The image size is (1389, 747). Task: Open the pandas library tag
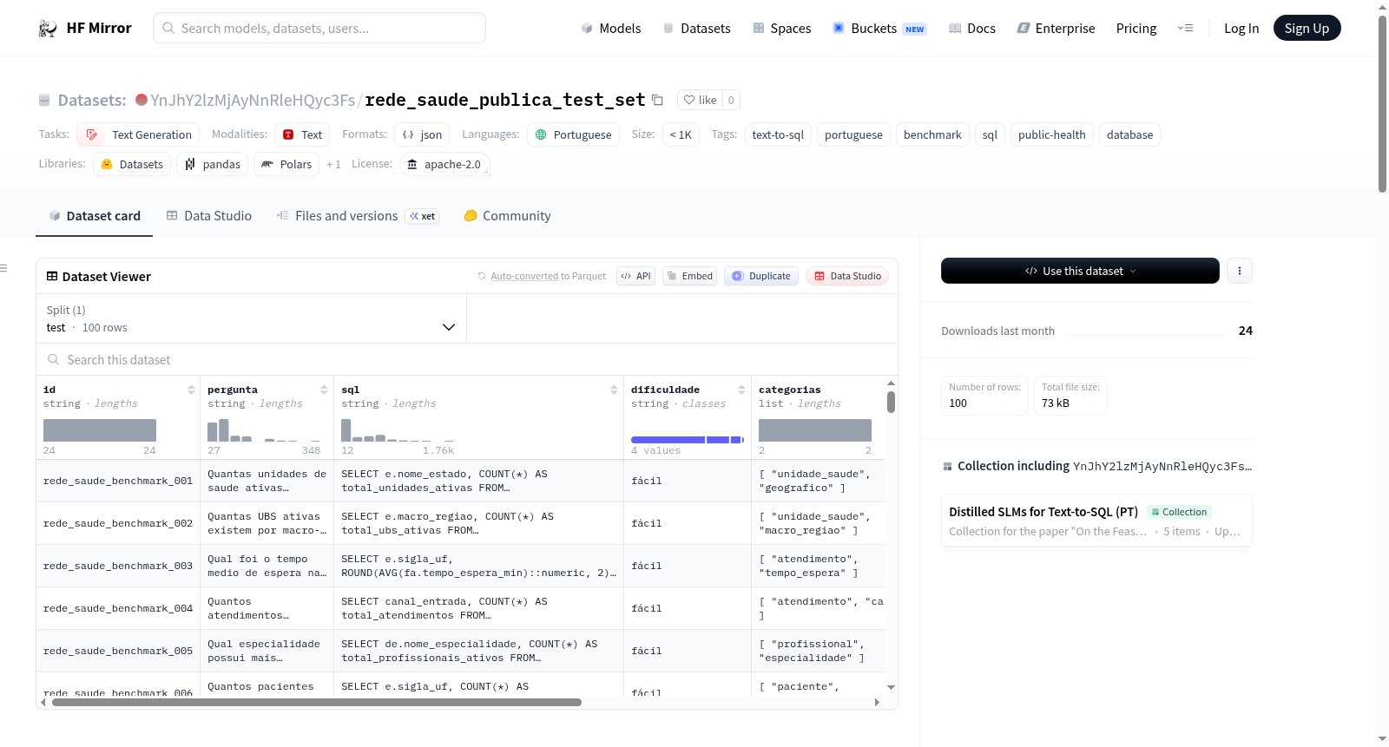click(x=213, y=165)
